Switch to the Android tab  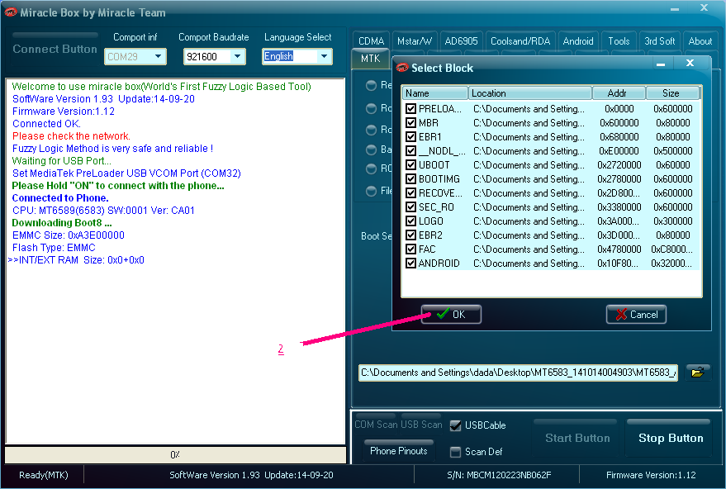[x=578, y=40]
